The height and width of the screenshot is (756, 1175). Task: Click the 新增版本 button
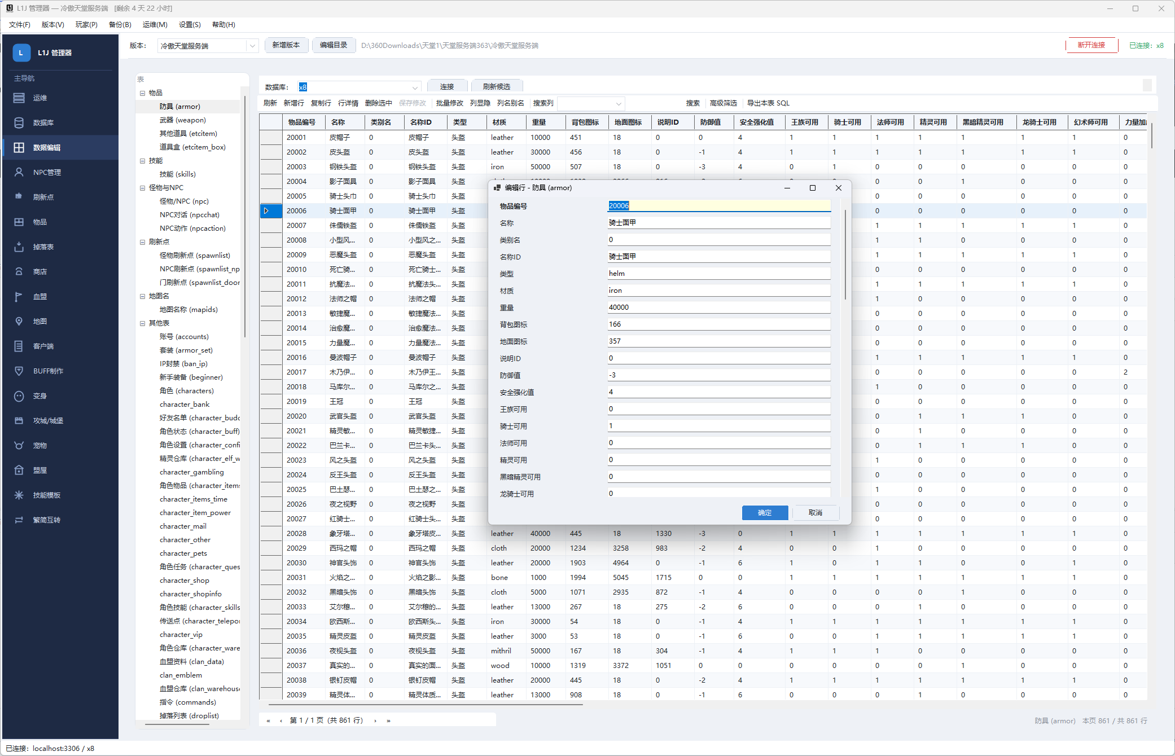286,45
